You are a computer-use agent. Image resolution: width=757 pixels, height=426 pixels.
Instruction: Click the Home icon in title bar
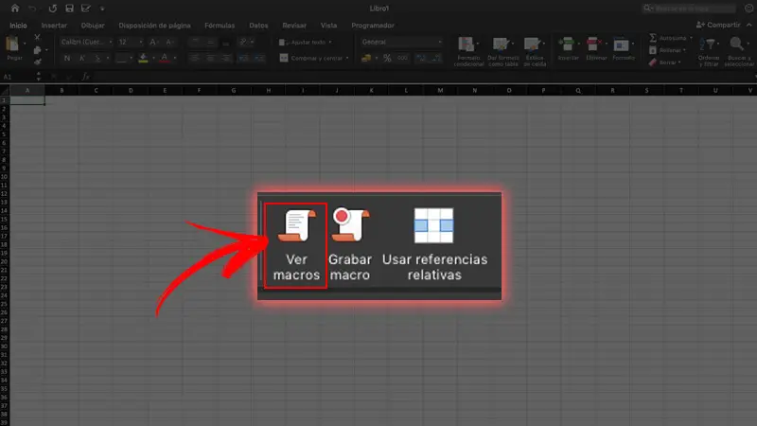pos(15,9)
